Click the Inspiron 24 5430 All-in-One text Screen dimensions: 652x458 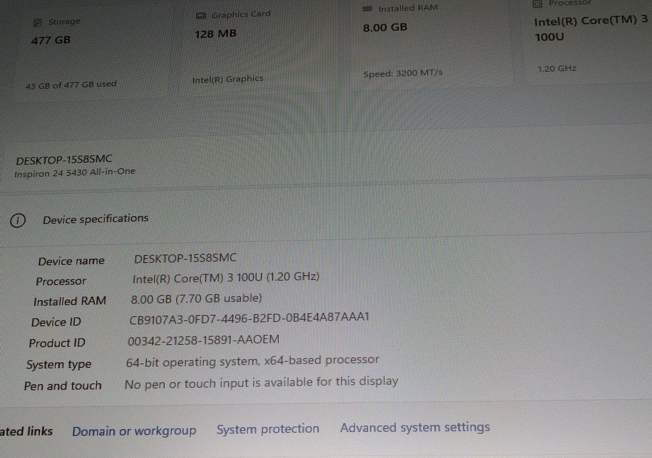pos(74,172)
